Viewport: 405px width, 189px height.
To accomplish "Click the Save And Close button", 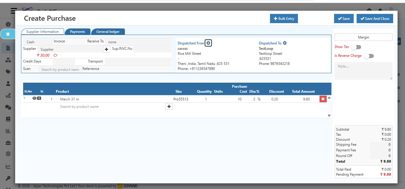I will coord(374,18).
